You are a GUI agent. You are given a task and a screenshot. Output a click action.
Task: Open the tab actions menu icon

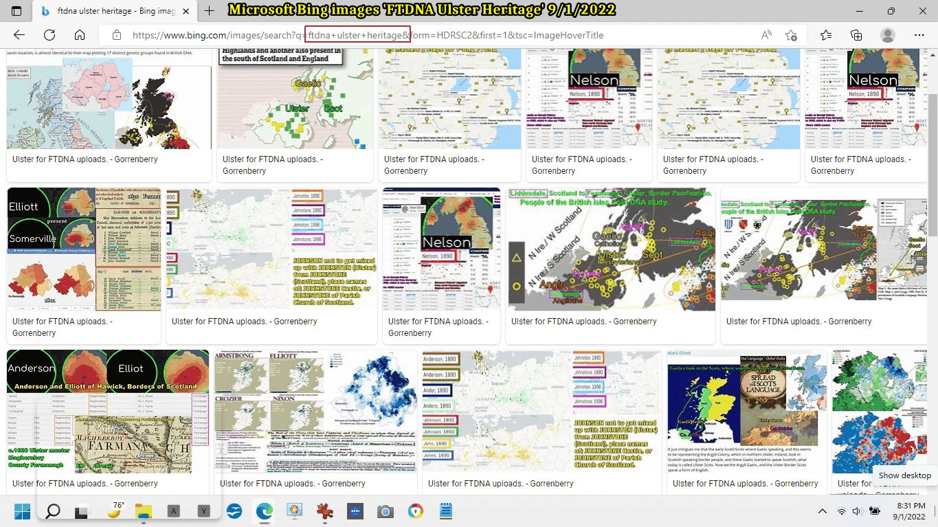click(16, 11)
